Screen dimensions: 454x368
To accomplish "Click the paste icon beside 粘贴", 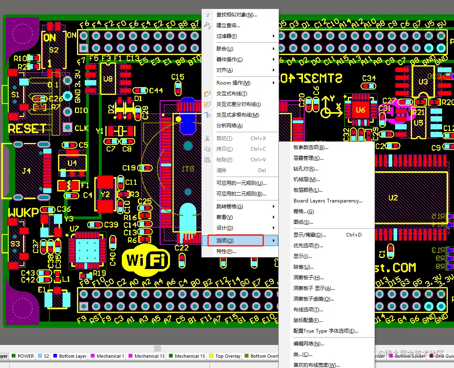I will click(x=207, y=160).
